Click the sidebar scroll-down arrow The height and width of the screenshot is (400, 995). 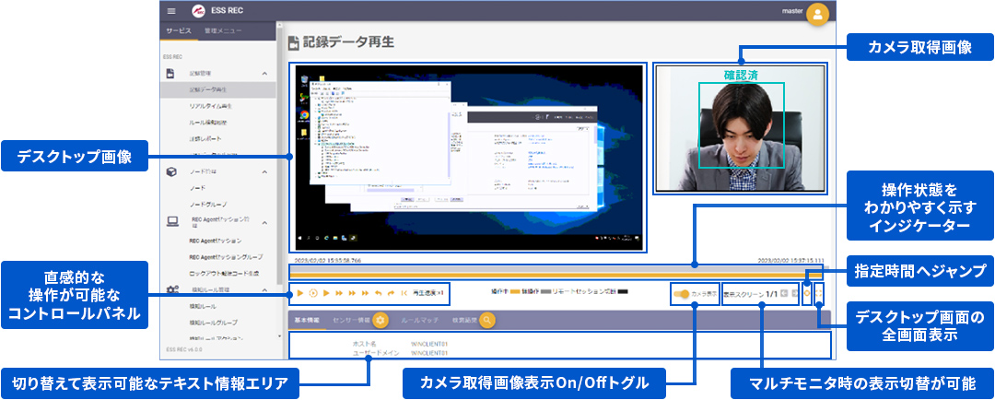280,335
